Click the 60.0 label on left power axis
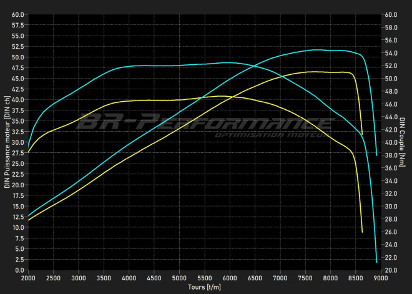Screen dimensions: 412x294 click(17, 14)
